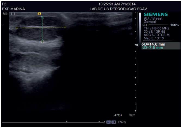Image resolution: width=182 pixels, height=128 pixels.
Task: Click the top green caliper marker
Action: [42, 17]
